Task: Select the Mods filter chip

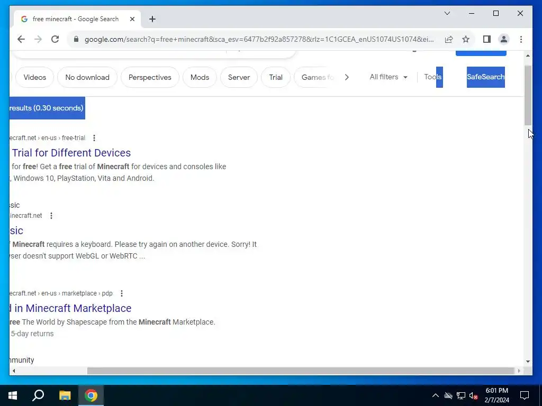Action: point(200,77)
